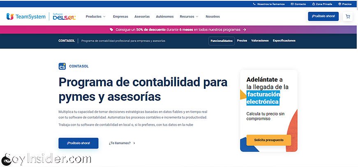Click ¡Pruébalo ahora! button below description

pos(79,143)
